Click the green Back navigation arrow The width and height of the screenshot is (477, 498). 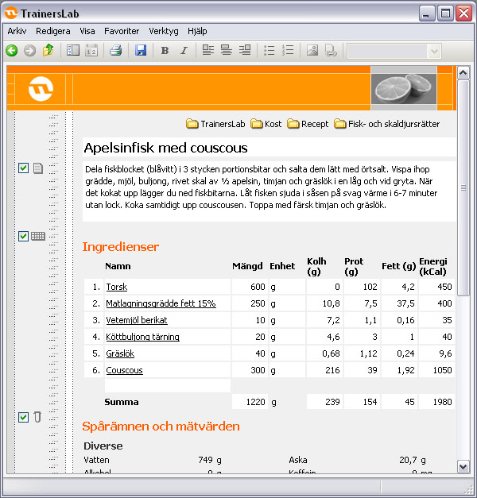(x=12, y=51)
